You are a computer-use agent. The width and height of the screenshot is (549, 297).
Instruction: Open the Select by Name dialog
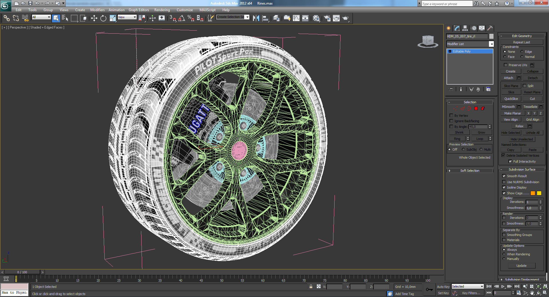tap(65, 18)
